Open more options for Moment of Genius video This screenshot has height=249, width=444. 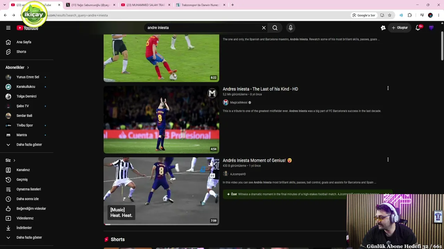pos(388,159)
